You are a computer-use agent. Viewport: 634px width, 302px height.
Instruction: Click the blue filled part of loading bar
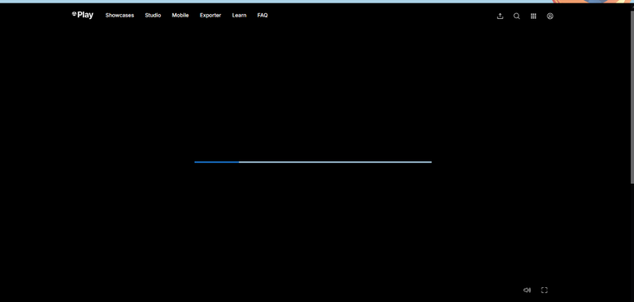[217, 162]
